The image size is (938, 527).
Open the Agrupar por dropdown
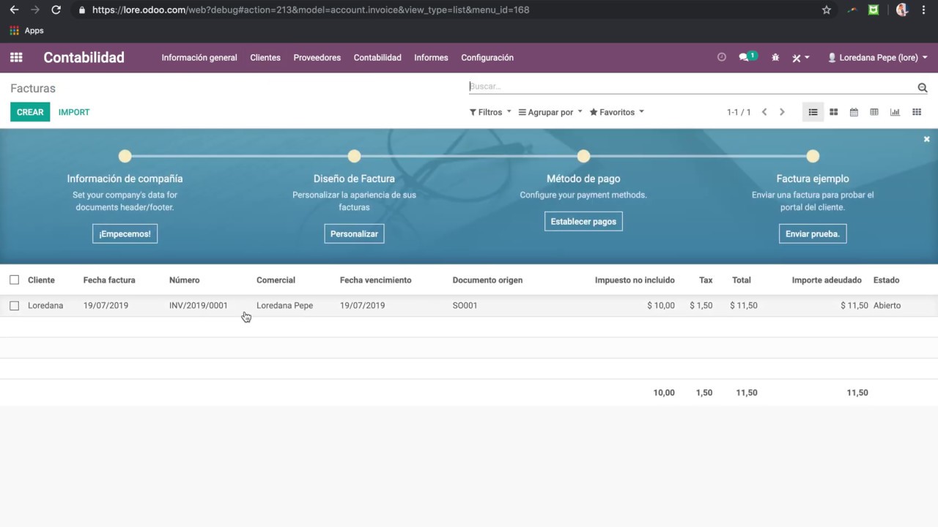pyautogui.click(x=550, y=112)
